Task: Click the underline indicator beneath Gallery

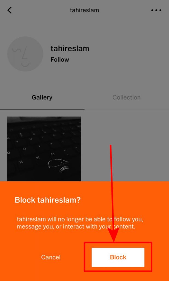Action: click(x=42, y=109)
